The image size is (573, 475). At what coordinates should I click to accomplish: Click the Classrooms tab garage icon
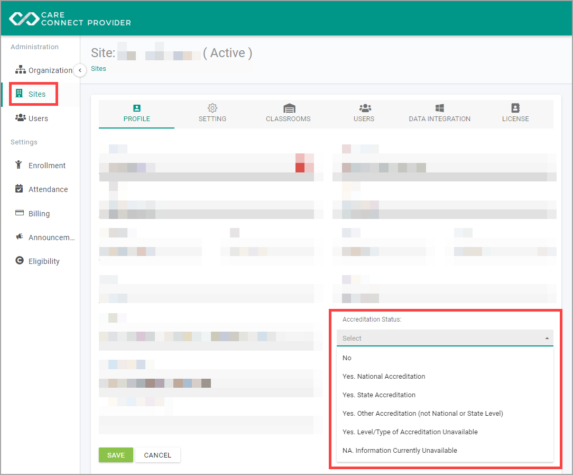(x=289, y=108)
